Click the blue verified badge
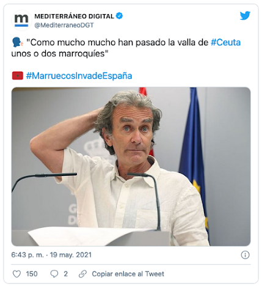The image size is (262, 286). pyautogui.click(x=119, y=16)
